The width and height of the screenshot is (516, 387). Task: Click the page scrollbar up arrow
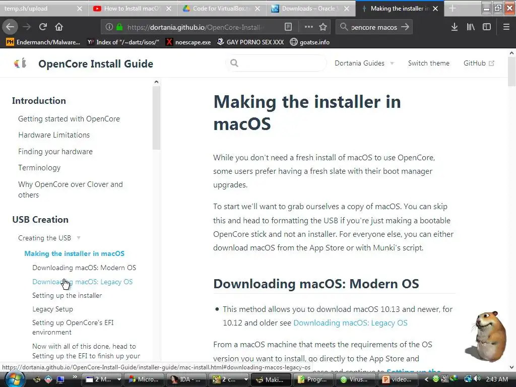point(512,52)
